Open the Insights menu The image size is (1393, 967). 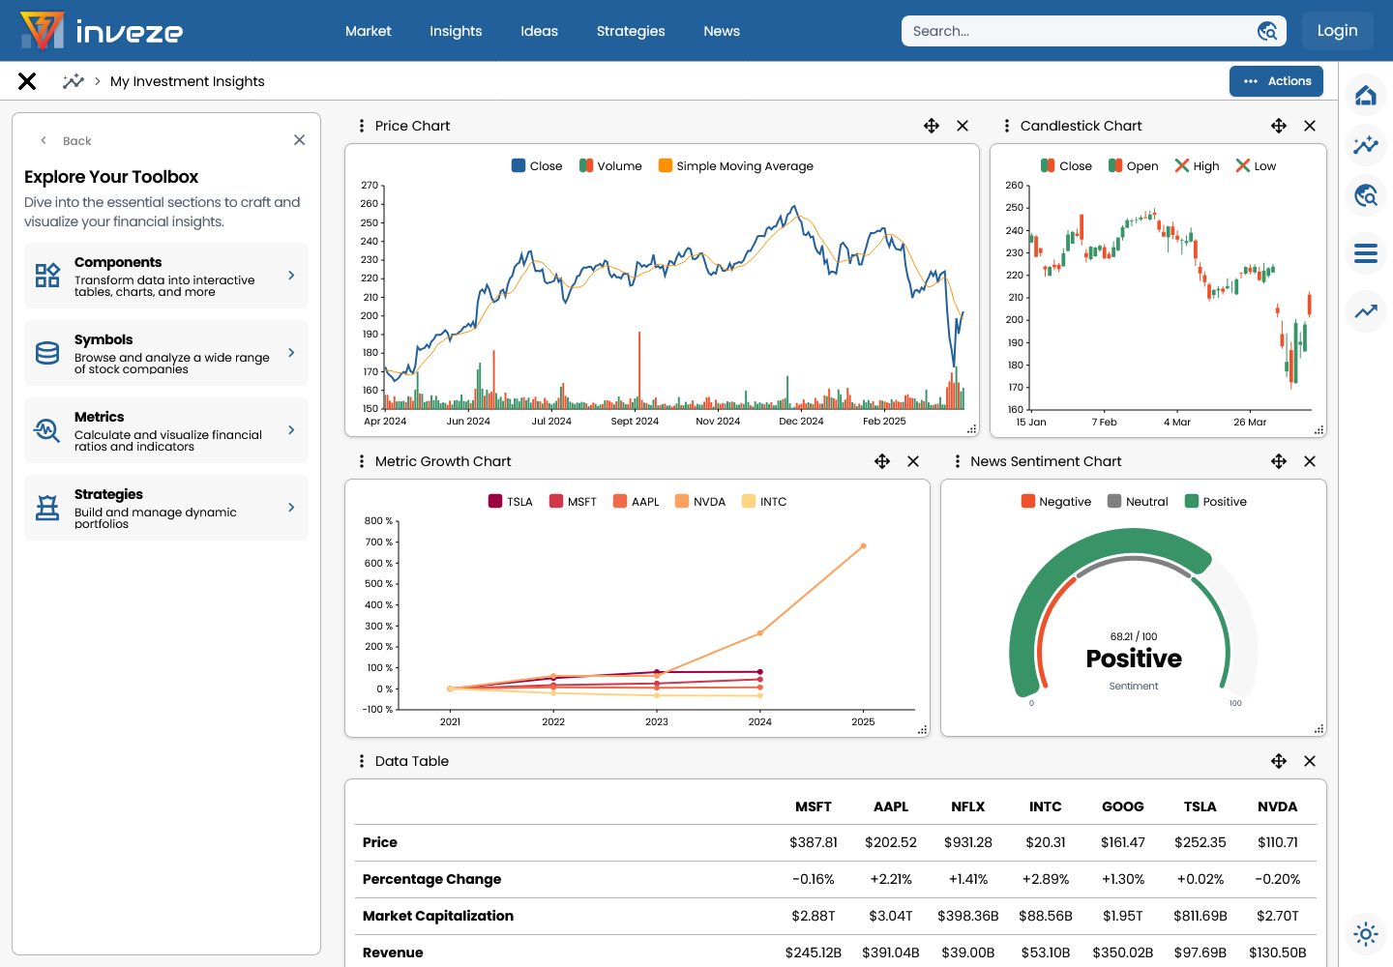coord(456,31)
